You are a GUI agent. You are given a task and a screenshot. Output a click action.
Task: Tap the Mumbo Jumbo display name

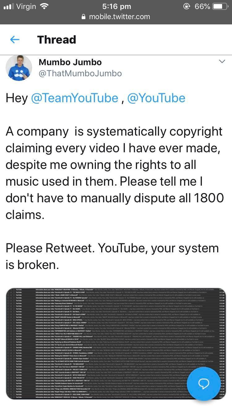[70, 62]
